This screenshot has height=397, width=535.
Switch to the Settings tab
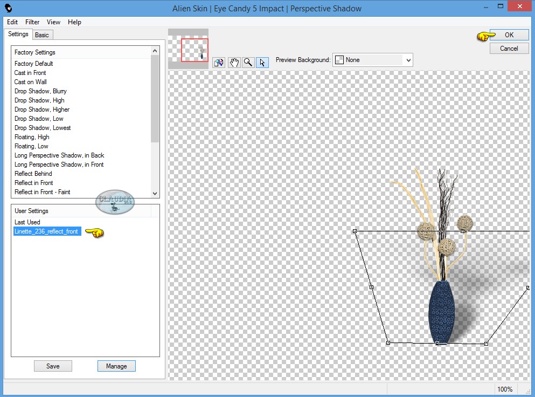click(x=18, y=34)
